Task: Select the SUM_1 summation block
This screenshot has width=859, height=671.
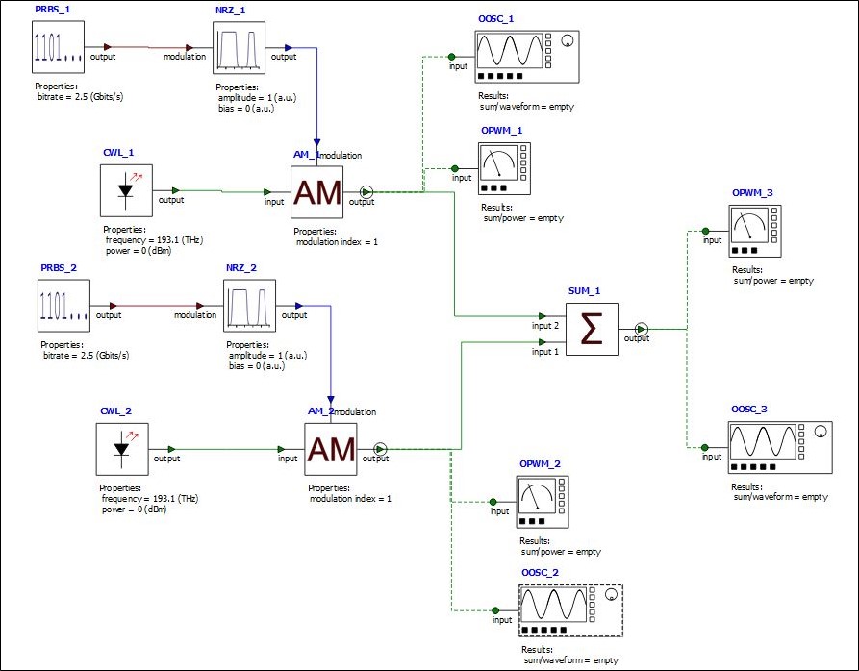Action: (592, 330)
